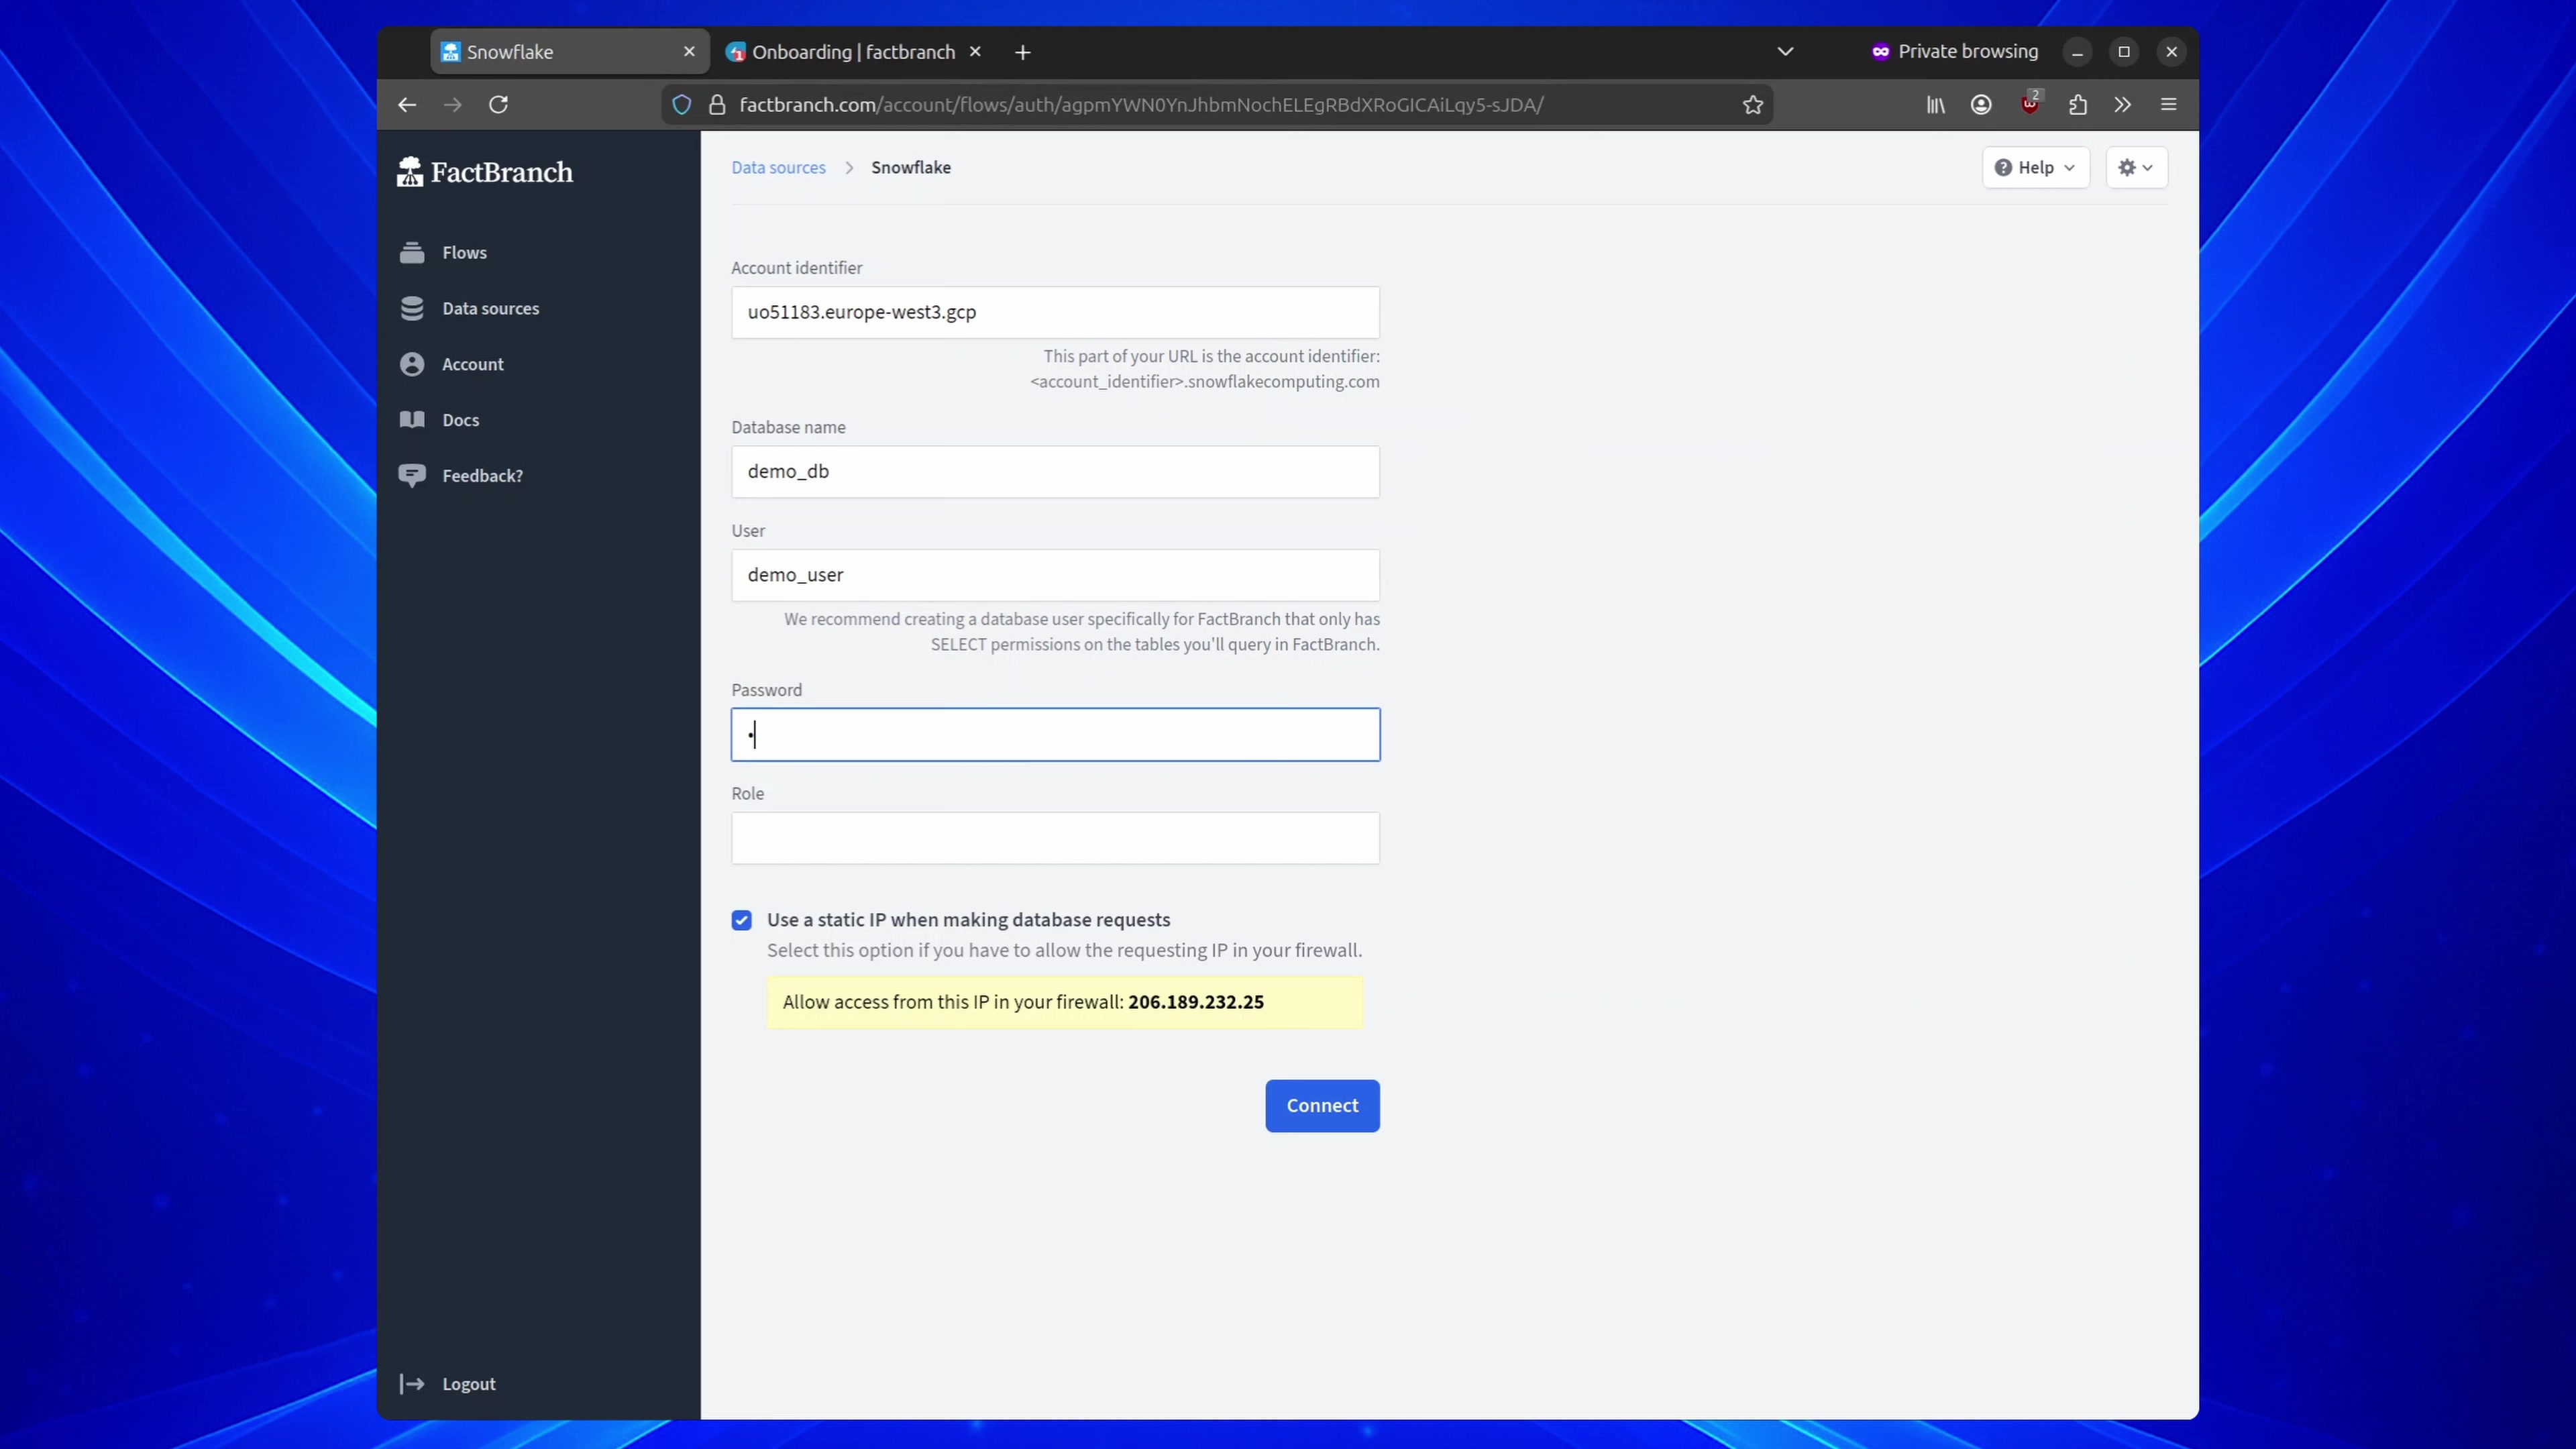Open the Docs page from sidebar
The height and width of the screenshot is (1449, 2576).
460,419
